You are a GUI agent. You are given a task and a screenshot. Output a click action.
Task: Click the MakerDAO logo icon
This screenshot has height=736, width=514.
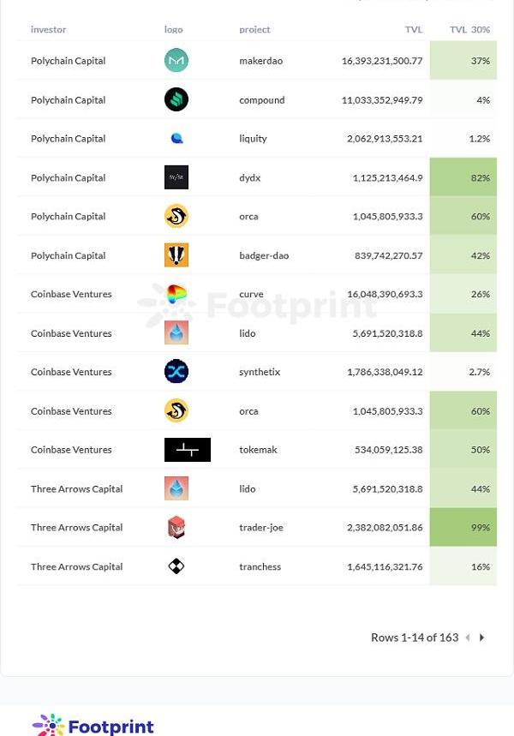pos(176,61)
